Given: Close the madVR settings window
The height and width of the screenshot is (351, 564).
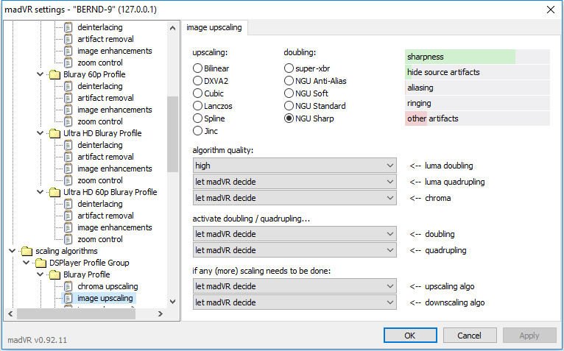Looking at the screenshot, I should click(x=551, y=10).
